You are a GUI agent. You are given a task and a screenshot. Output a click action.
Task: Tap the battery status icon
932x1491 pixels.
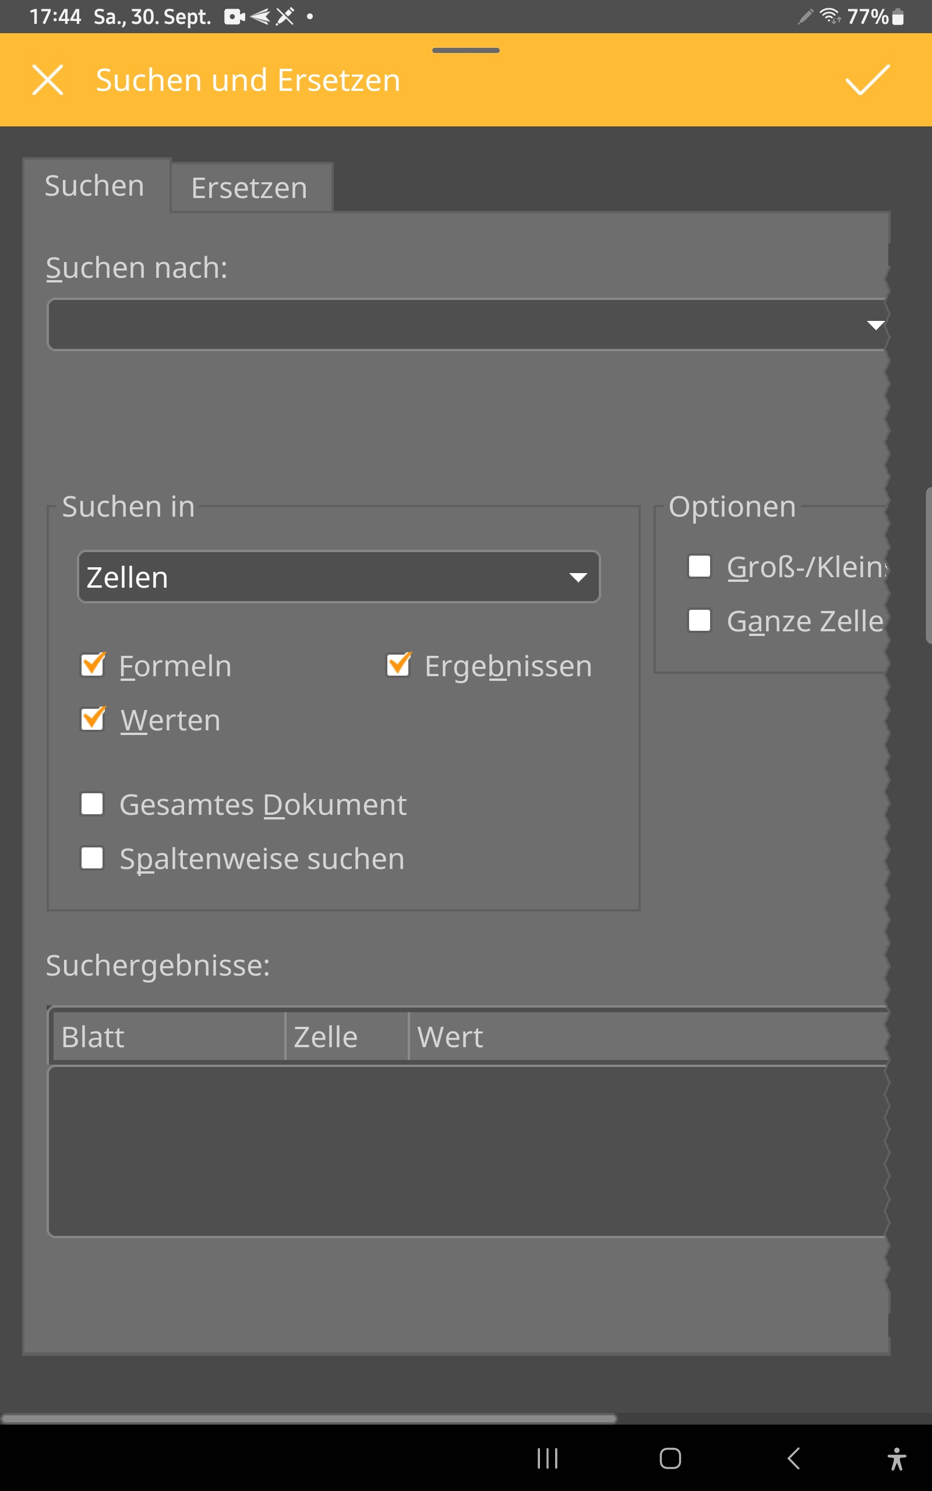pyautogui.click(x=898, y=17)
